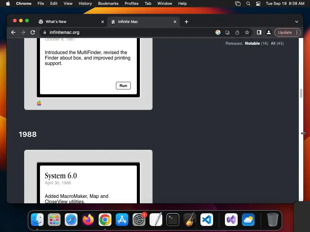Open the Tab menu

[x=148, y=3]
